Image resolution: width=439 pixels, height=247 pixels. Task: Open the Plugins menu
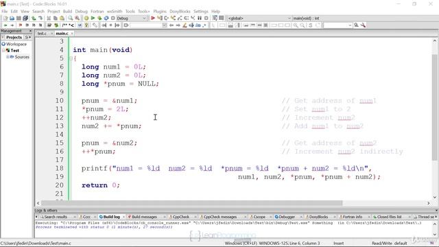[160, 11]
